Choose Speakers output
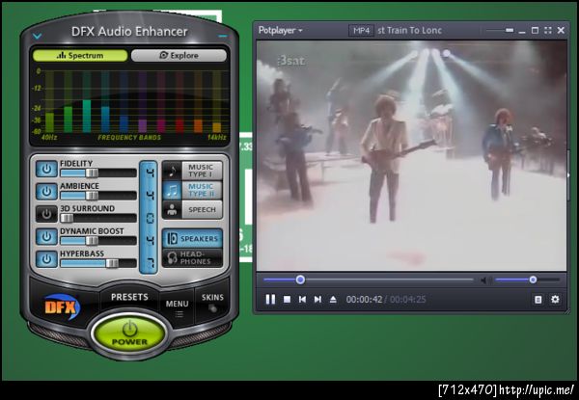The image size is (579, 400). click(x=192, y=238)
